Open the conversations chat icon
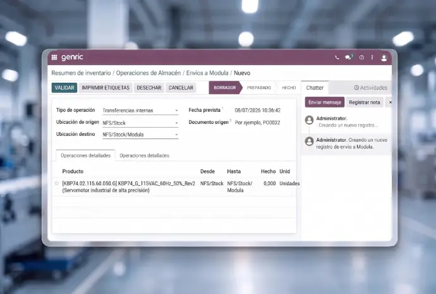 point(348,58)
